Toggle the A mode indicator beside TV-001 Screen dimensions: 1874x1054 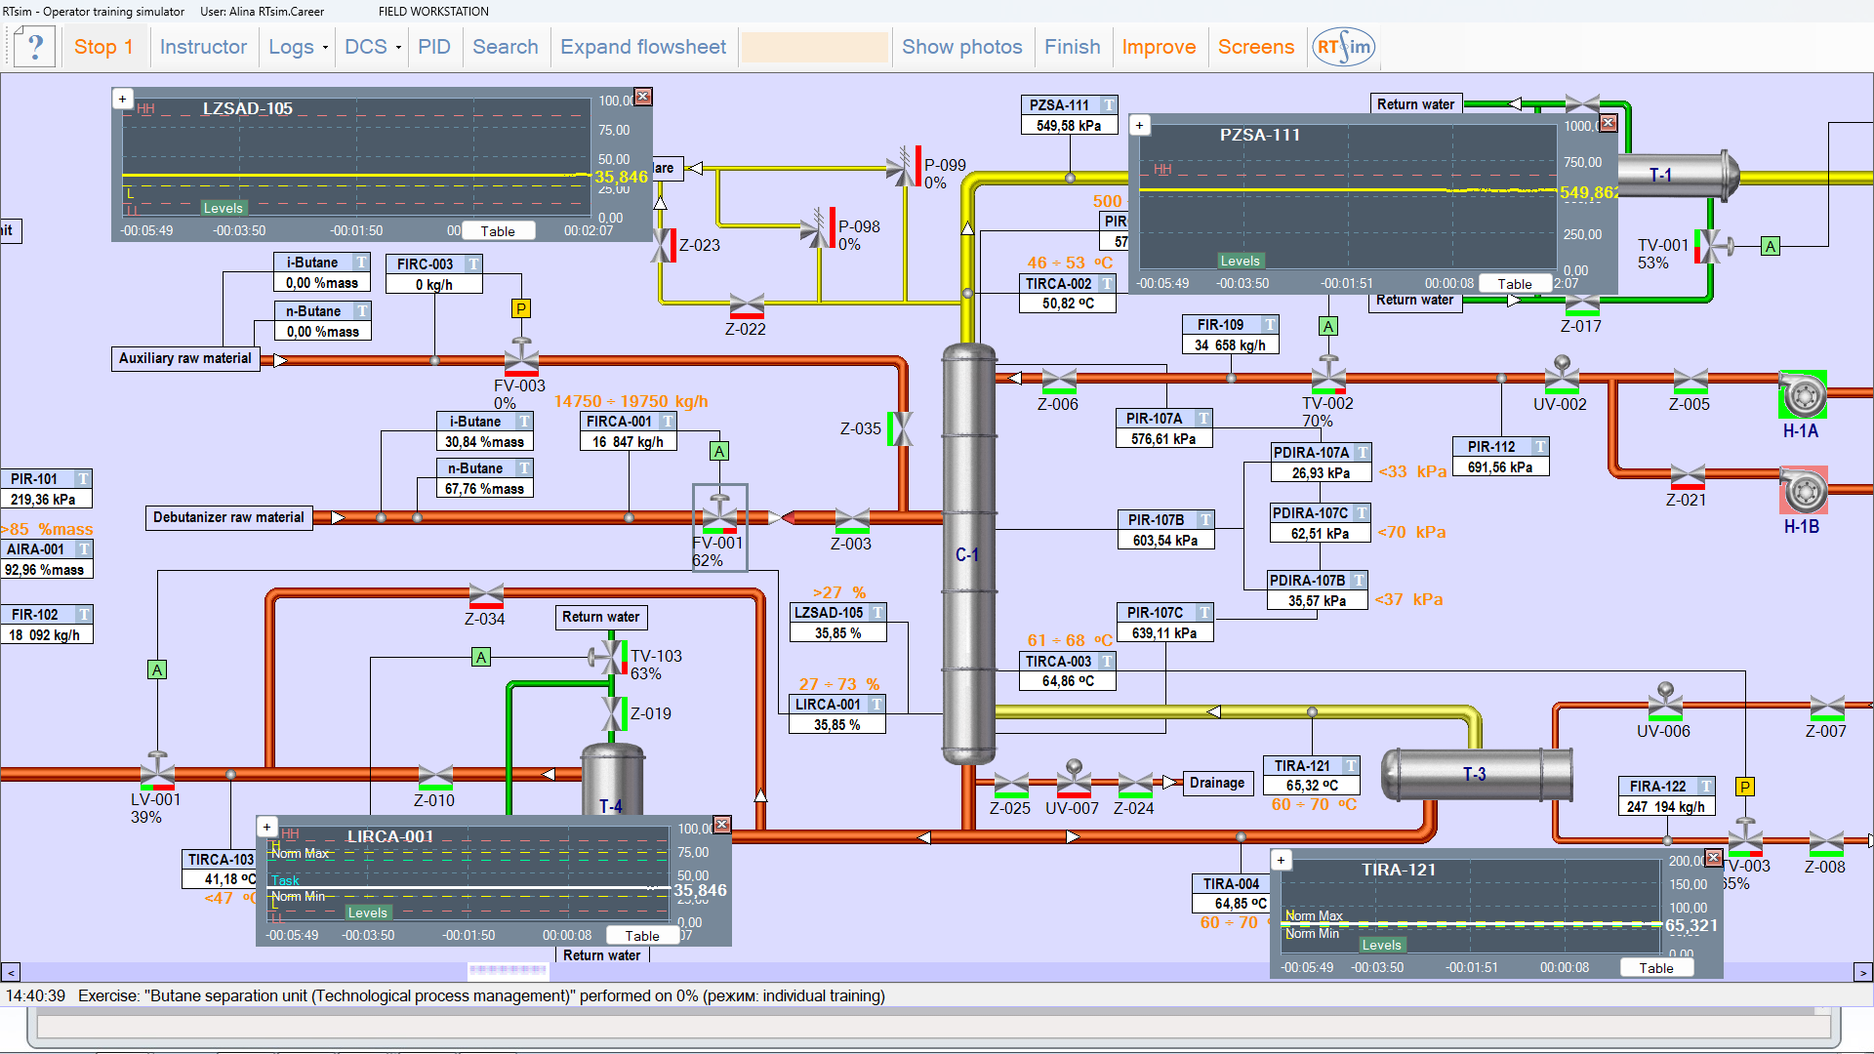[x=1771, y=247]
